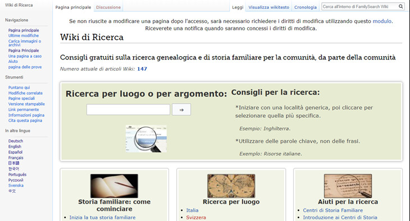The width and height of the screenshot is (410, 221).
Task: Switch to the Pagina principale tab
Action: [x=73, y=7]
